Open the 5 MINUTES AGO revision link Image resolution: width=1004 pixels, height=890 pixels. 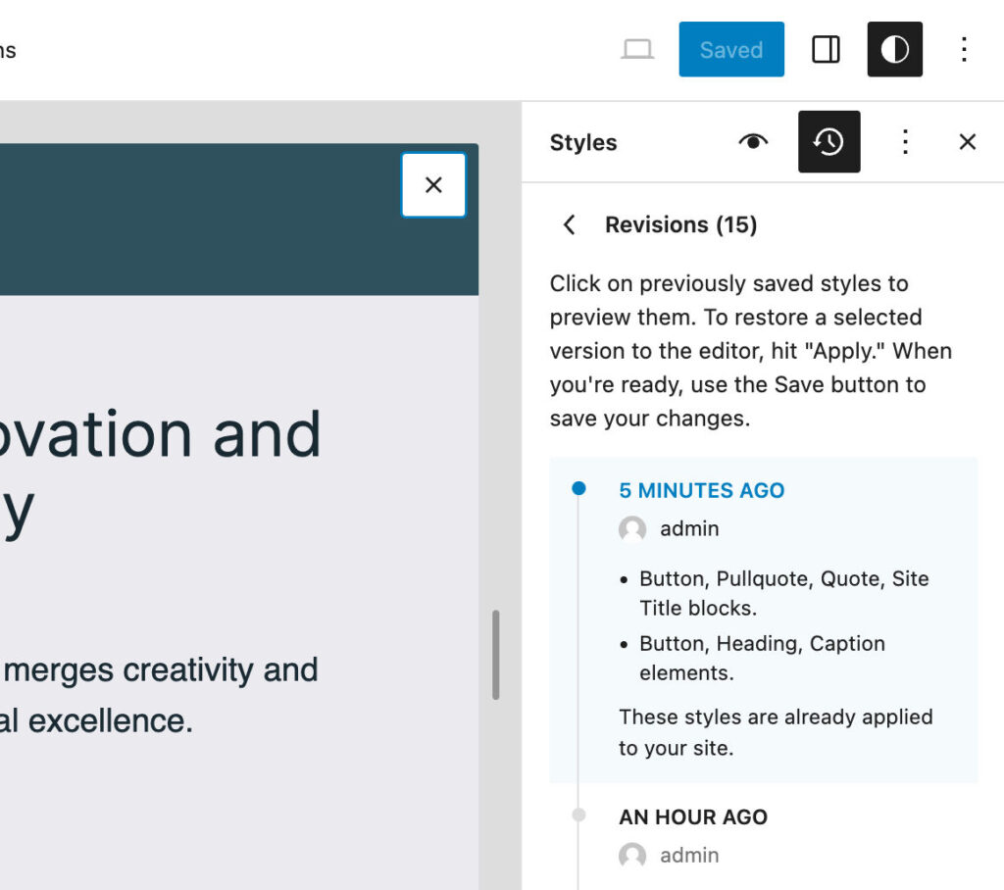[x=701, y=490]
